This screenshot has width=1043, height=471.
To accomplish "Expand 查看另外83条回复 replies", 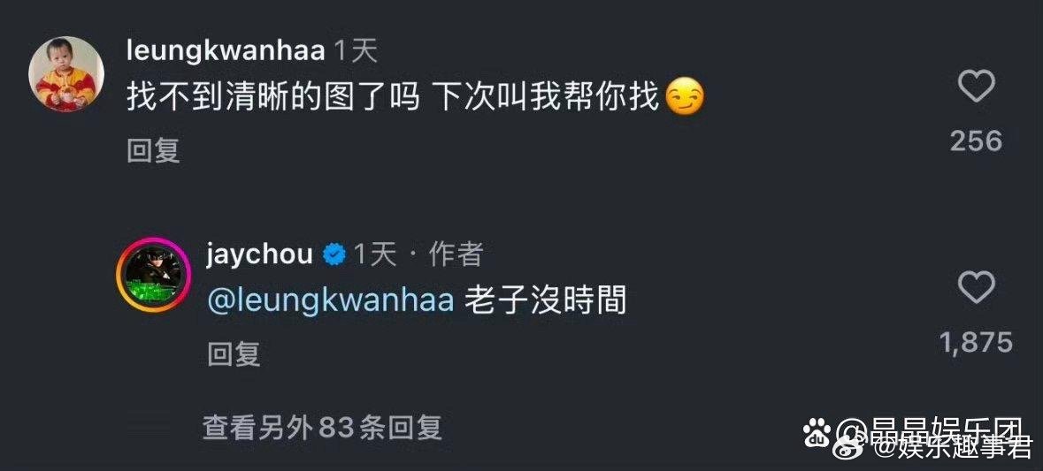I will [323, 429].
